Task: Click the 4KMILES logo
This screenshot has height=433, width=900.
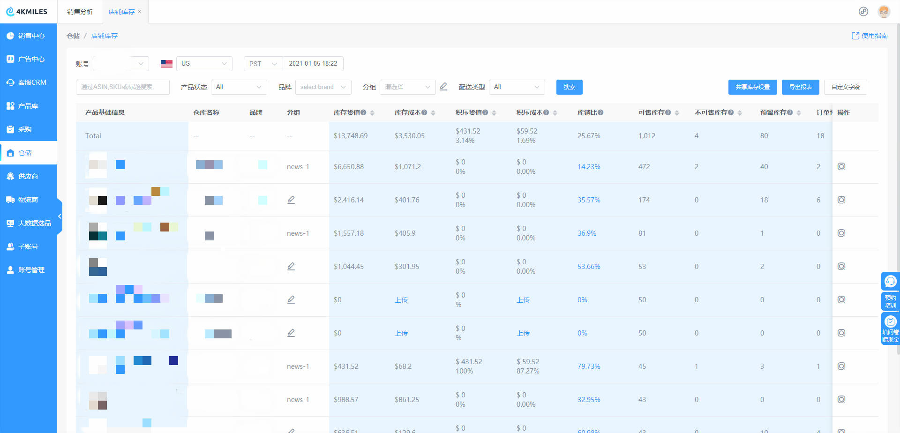Action: (x=27, y=12)
